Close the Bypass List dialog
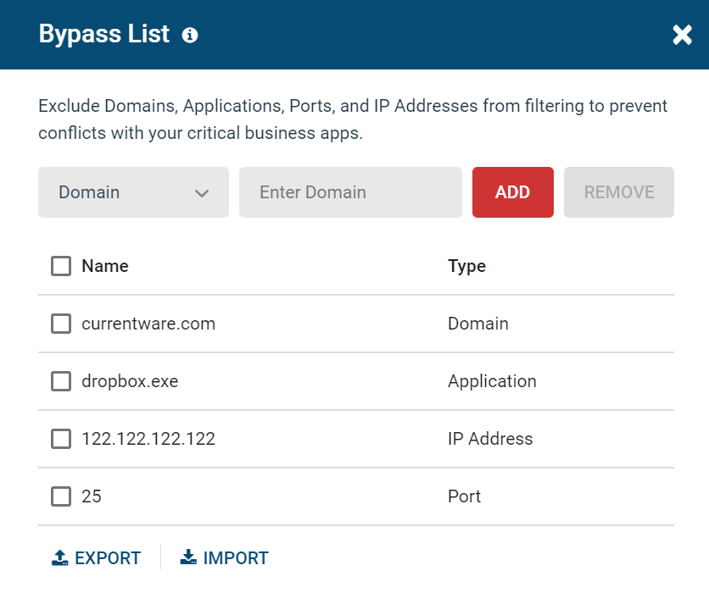709x593 pixels. pyautogui.click(x=682, y=35)
